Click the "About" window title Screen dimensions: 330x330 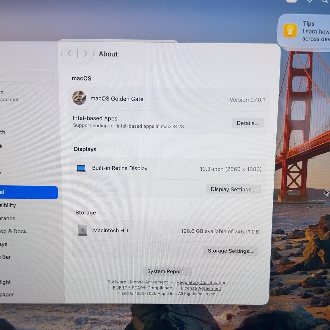click(x=108, y=54)
